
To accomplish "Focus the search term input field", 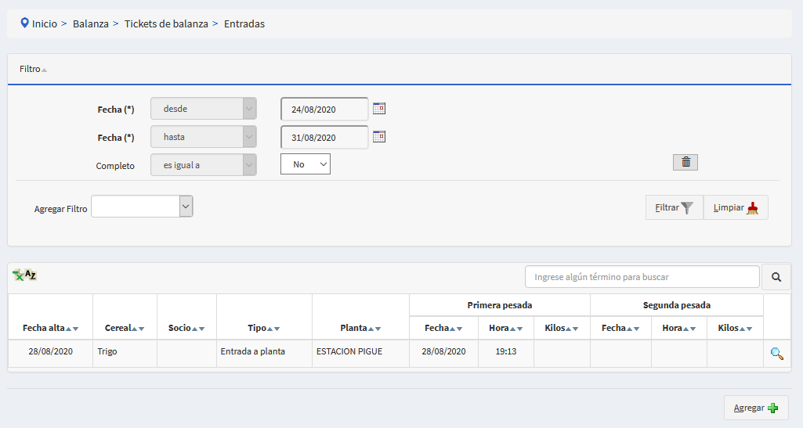I will pos(642,277).
